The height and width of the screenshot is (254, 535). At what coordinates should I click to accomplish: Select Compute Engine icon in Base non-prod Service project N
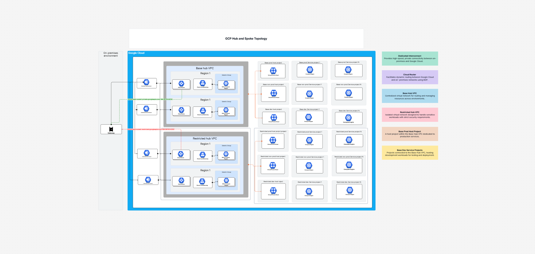coord(349,93)
